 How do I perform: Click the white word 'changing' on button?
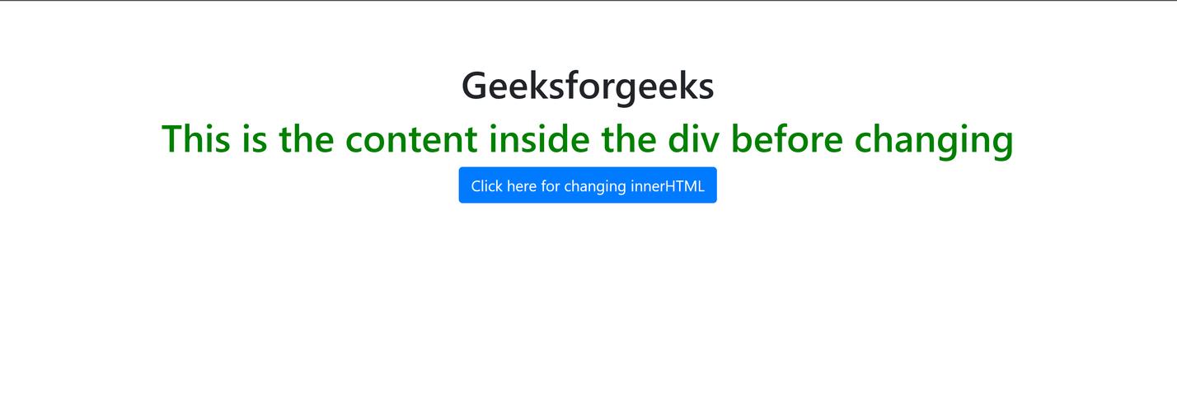pos(595,187)
